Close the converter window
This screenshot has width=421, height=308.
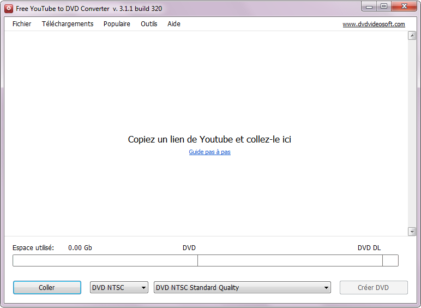click(x=404, y=7)
